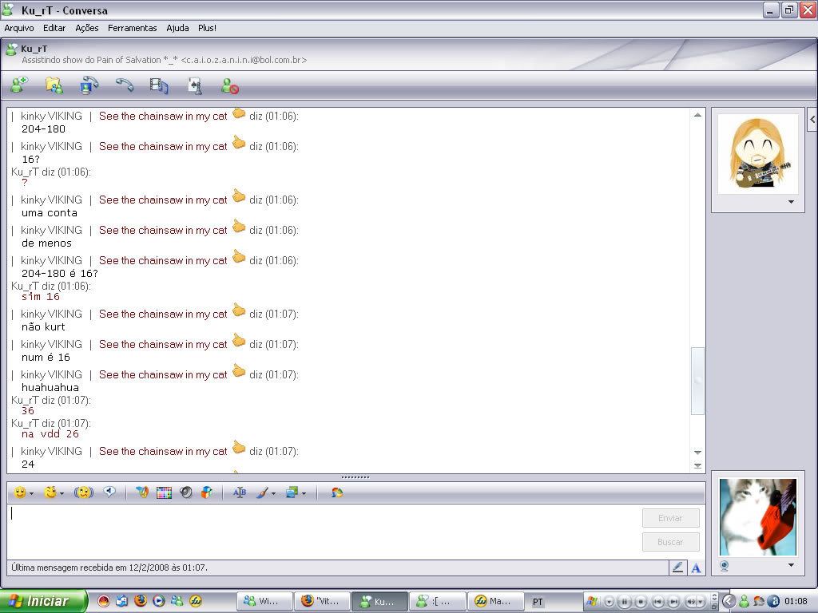
Task: Click my cat with chainsaw display picture
Action: (x=758, y=517)
